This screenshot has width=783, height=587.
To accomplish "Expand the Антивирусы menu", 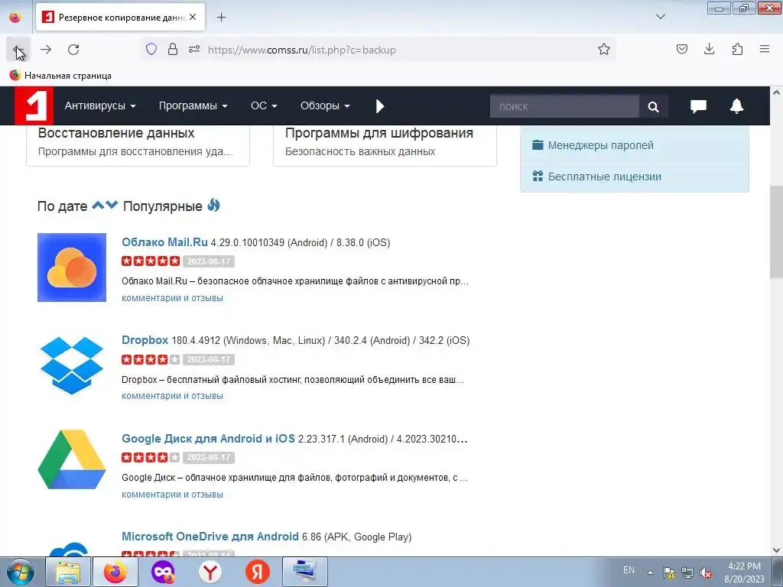I will coord(100,105).
